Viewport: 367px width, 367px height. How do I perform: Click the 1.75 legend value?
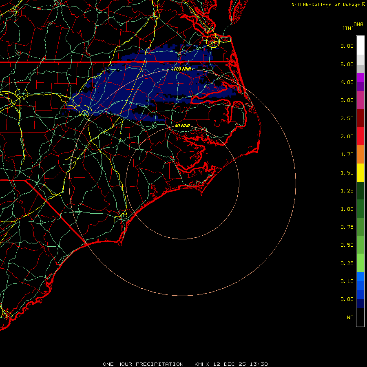pos(347,155)
